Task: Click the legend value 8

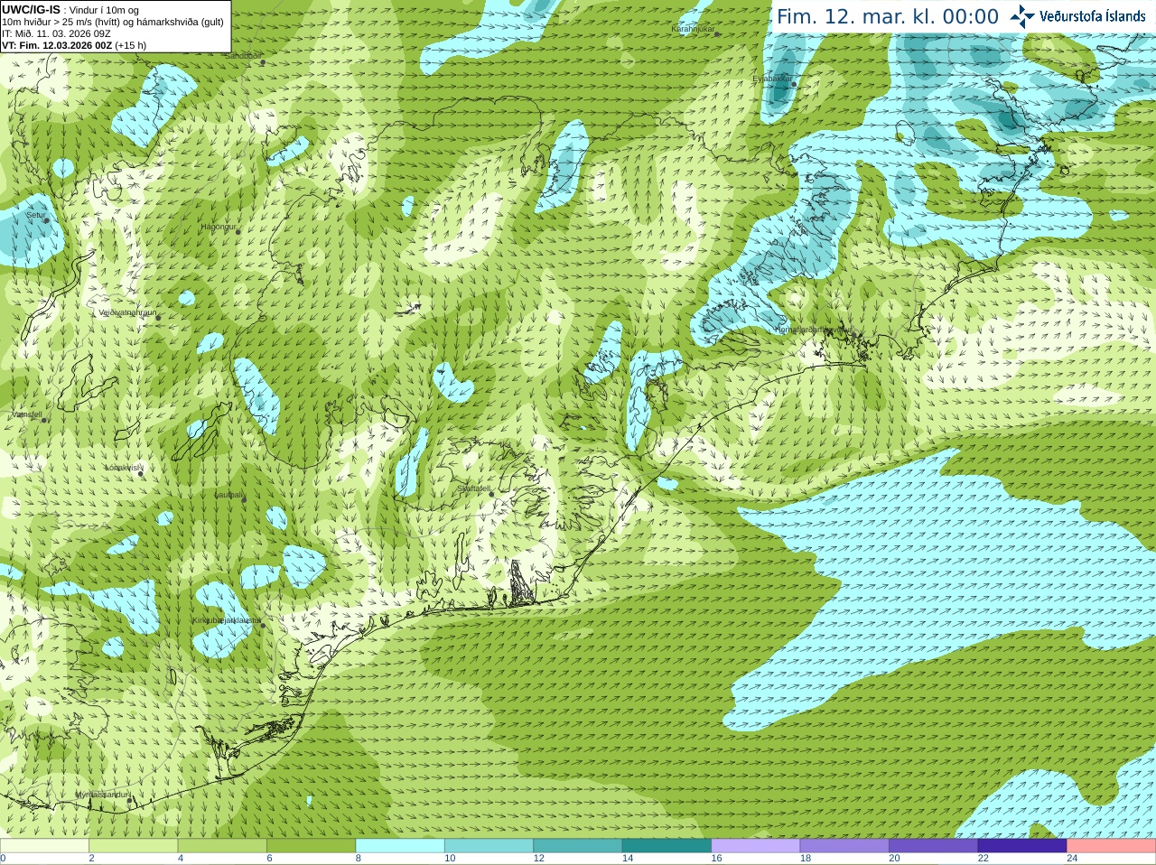Action: (359, 859)
